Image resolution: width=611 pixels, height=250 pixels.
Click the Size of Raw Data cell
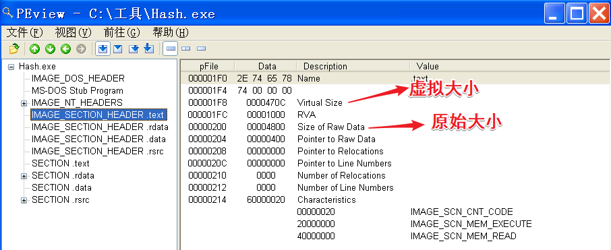tap(331, 127)
